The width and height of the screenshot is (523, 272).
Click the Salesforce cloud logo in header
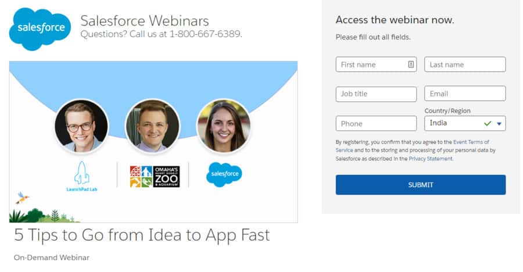tap(40, 28)
